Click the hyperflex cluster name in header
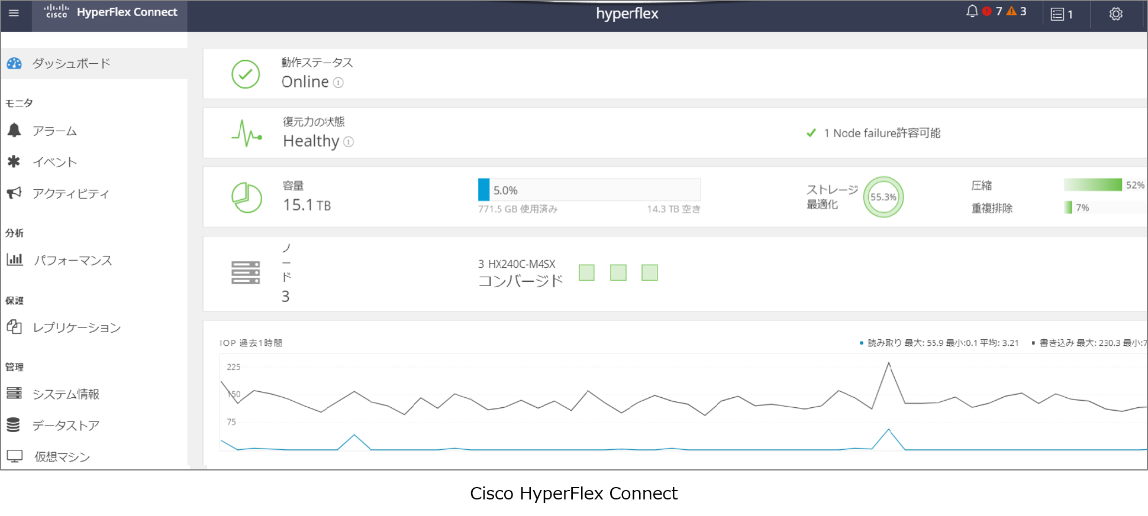1148x516 pixels. [627, 14]
